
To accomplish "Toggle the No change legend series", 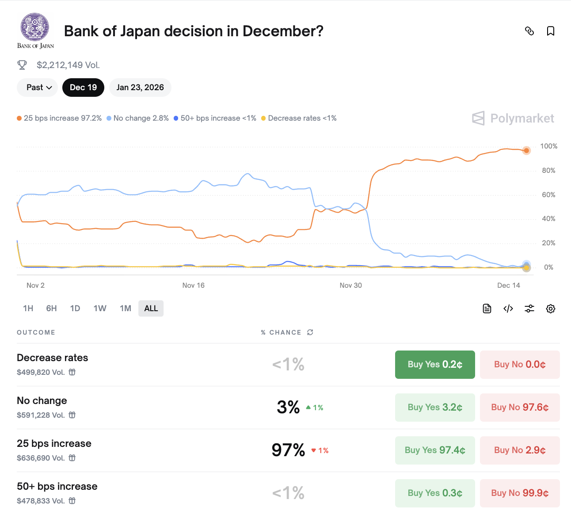I will [137, 118].
